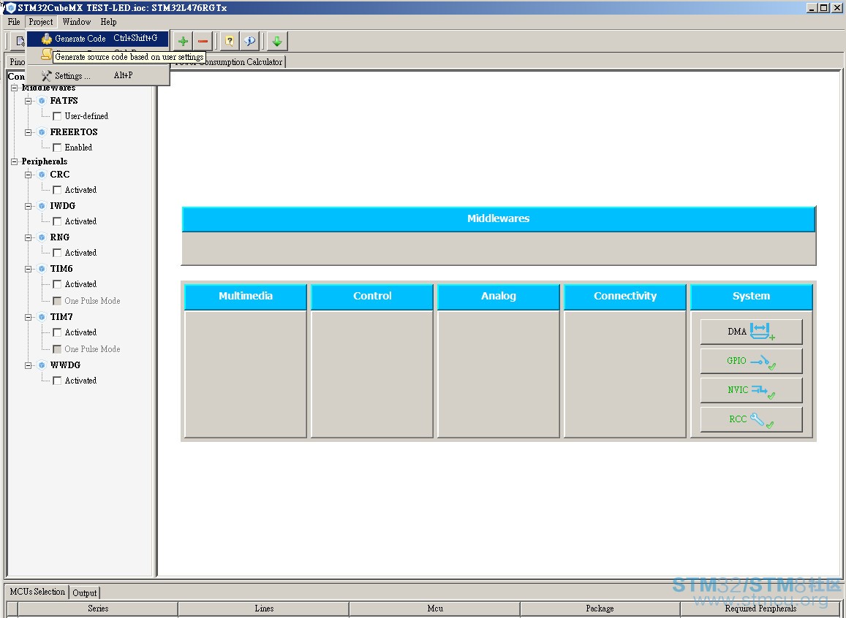Open the yellow question mark help icon
The width and height of the screenshot is (846, 618).
click(230, 41)
